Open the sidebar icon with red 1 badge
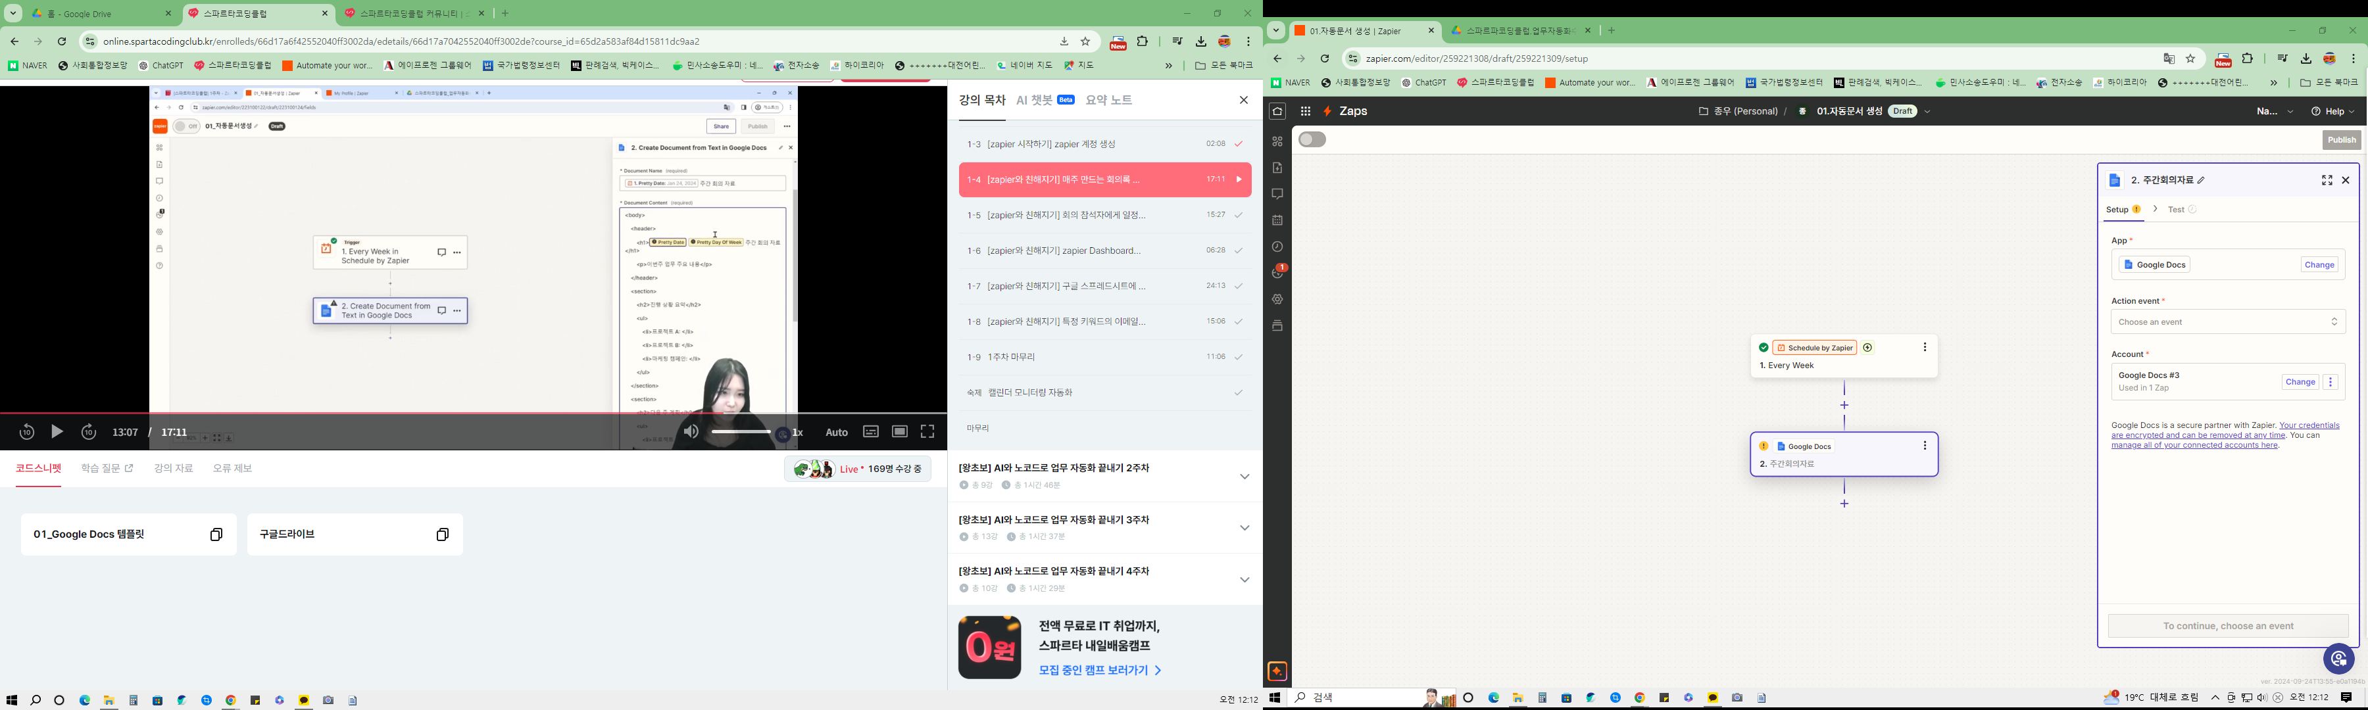 point(1279,272)
